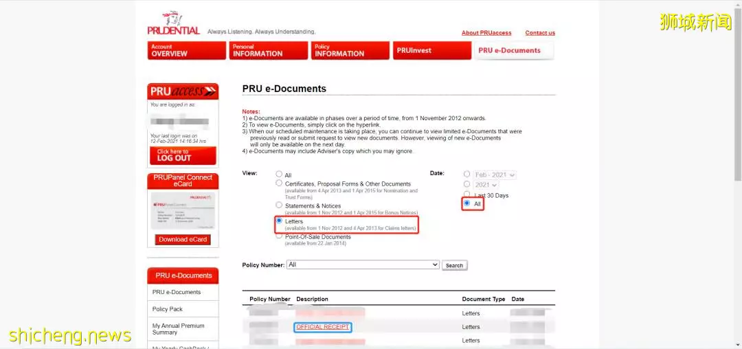Click the PRU e-Documents sidebar header
Screen dimensions: 742x349
click(183, 275)
